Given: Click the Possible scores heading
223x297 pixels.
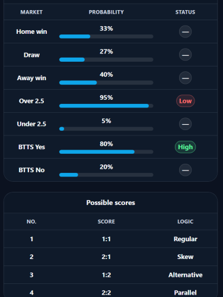Looking at the screenshot, I should [111, 203].
